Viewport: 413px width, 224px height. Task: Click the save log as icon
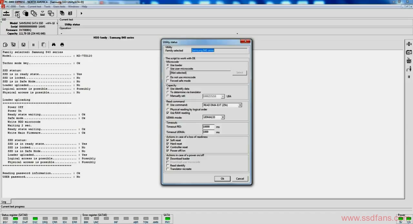[13, 45]
